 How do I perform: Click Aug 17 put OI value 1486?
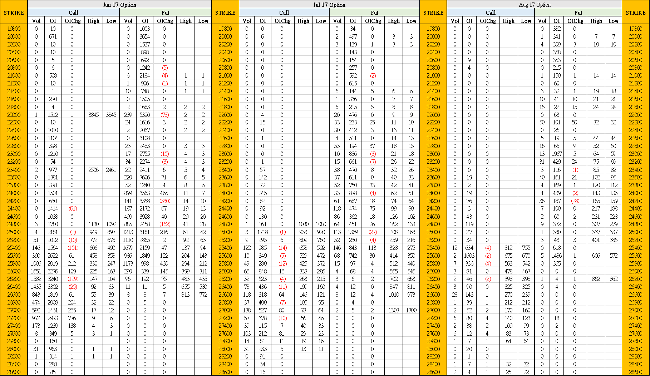click(557, 256)
